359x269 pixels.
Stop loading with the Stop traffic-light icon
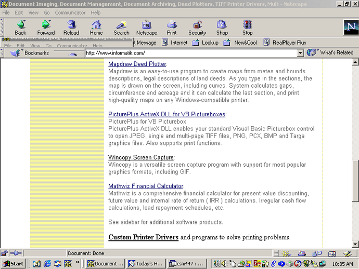click(x=248, y=28)
